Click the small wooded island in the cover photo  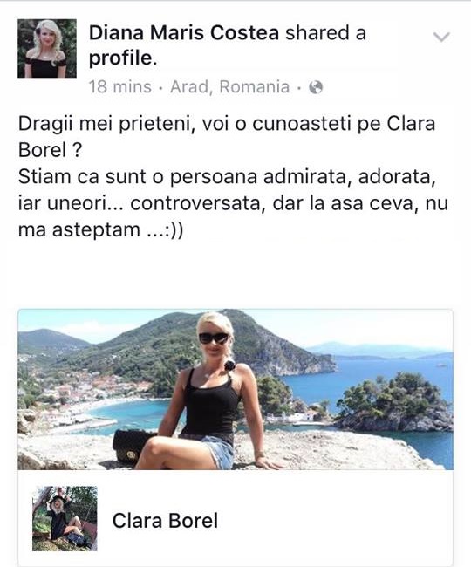pyautogui.click(x=392, y=402)
